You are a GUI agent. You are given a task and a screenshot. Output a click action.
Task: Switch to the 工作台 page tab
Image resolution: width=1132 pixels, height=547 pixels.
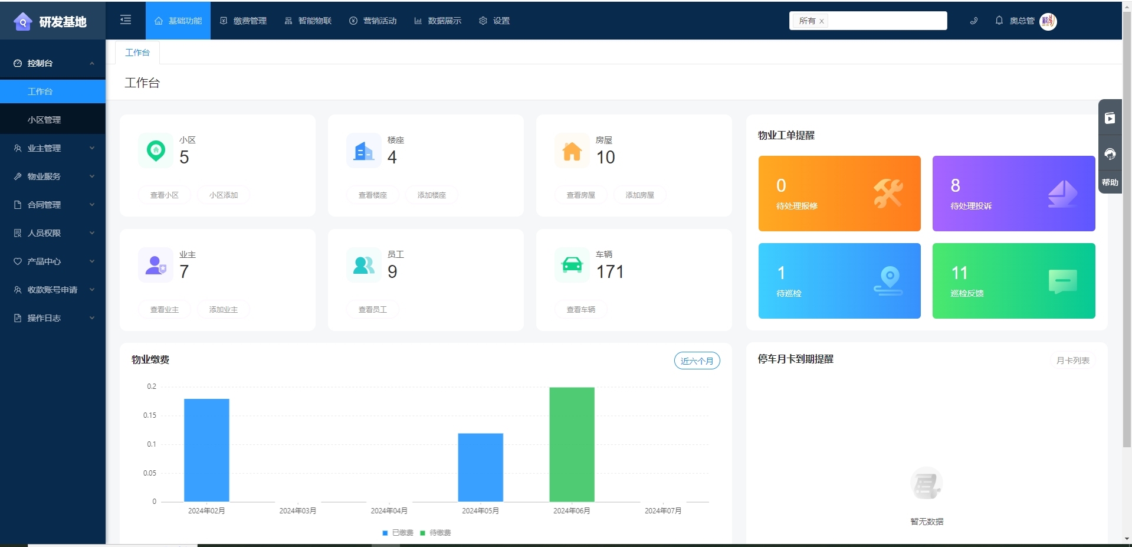coord(137,53)
